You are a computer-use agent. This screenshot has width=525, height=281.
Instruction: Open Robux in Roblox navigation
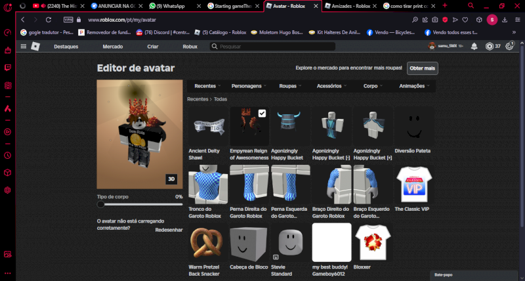[190, 47]
